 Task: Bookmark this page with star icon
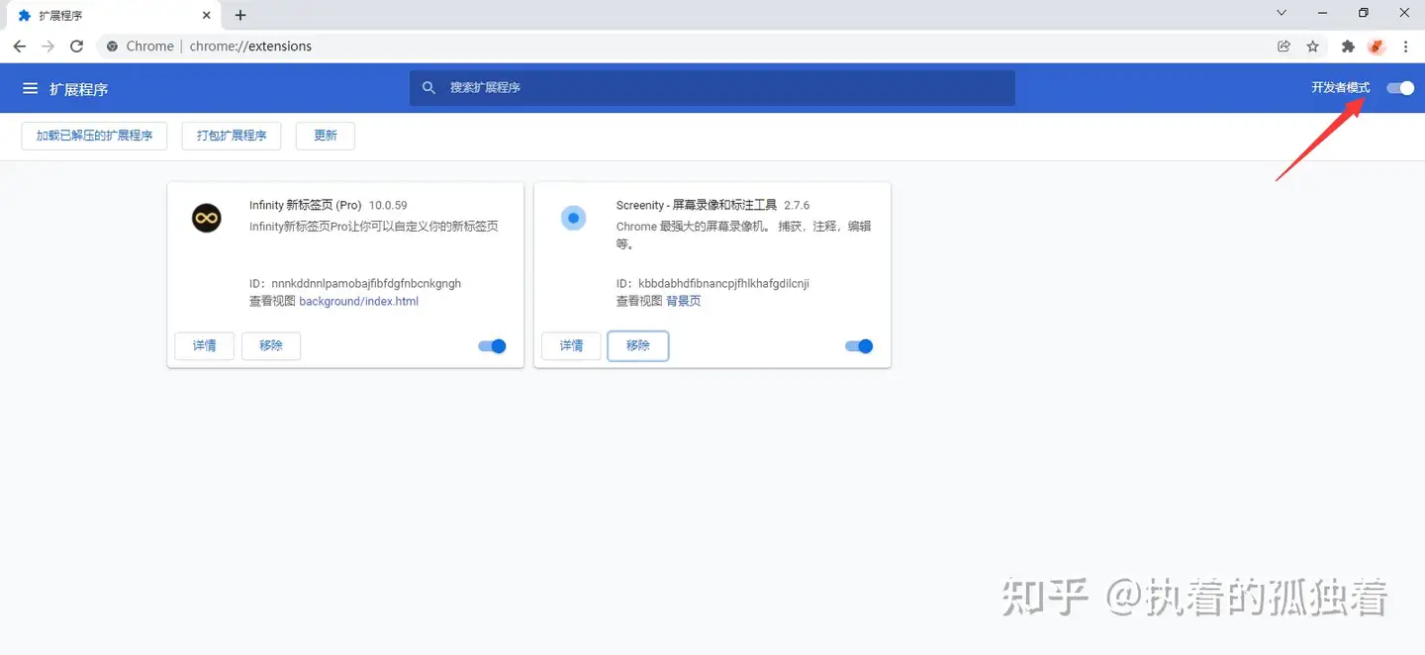[1313, 47]
